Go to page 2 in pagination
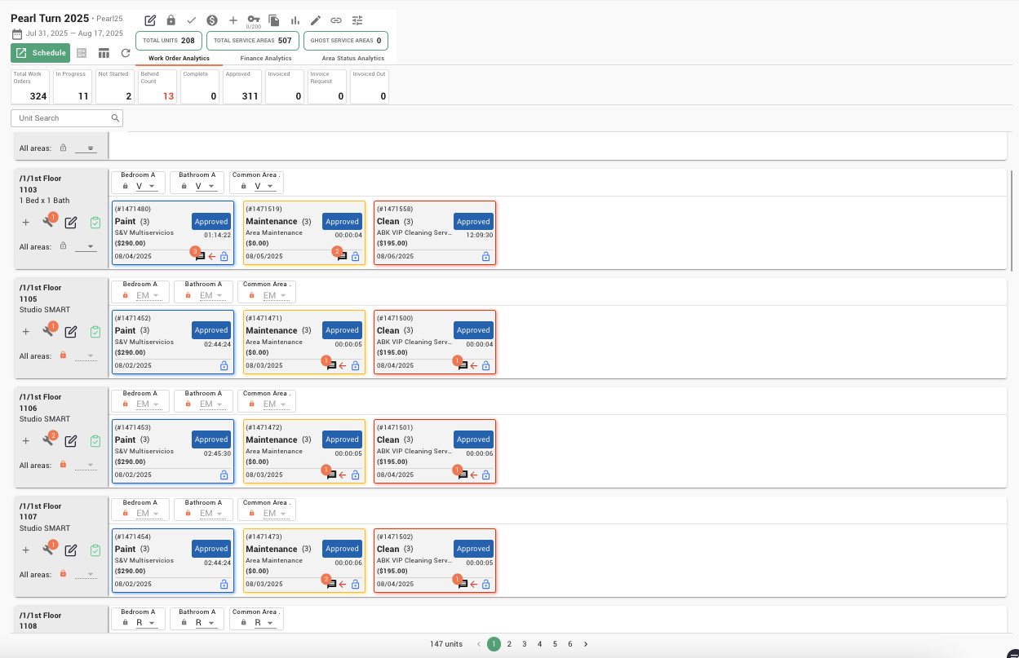 [509, 644]
